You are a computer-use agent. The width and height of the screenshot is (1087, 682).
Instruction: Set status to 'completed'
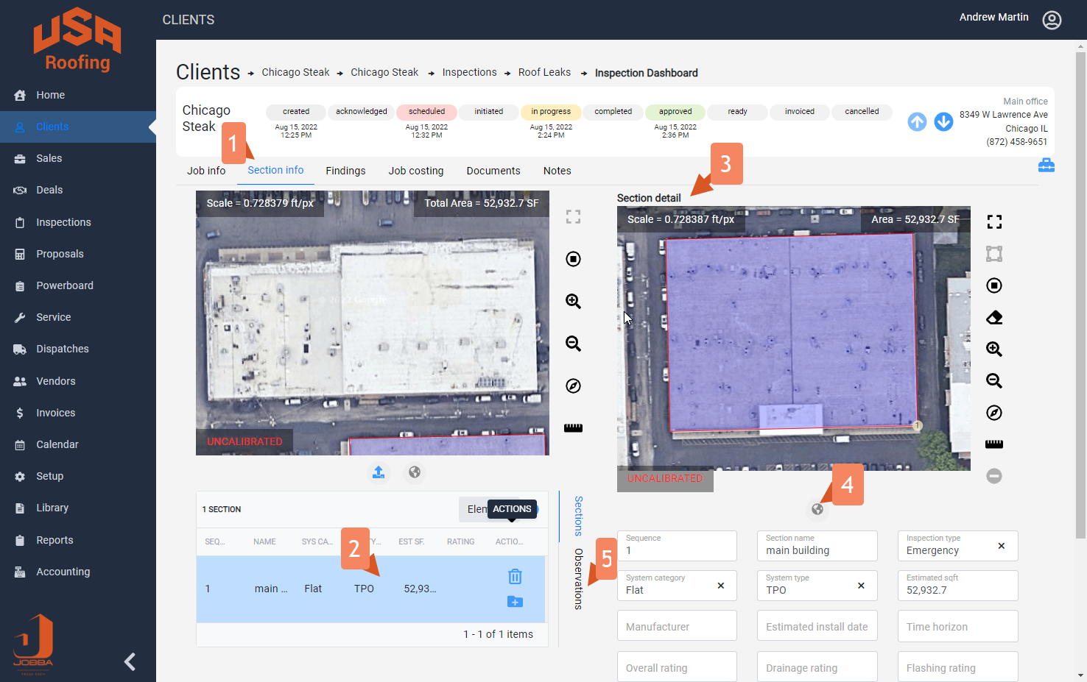tap(613, 112)
